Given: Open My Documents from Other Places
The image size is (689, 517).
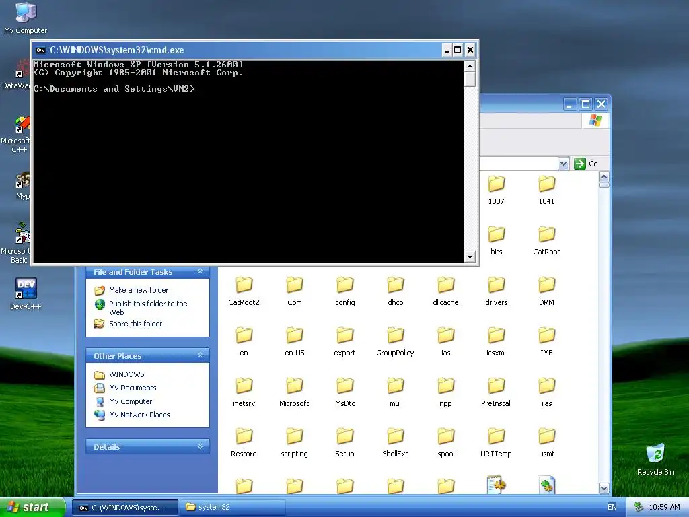Looking at the screenshot, I should click(x=133, y=388).
